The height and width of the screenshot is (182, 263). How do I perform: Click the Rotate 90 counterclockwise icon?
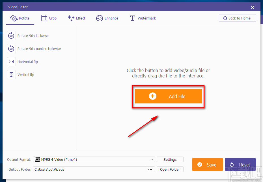coord(11,49)
